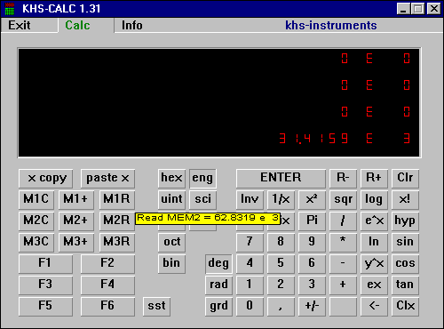The width and height of the screenshot is (444, 329).
Task: Click digit 7 on keypad
Action: (x=250, y=242)
